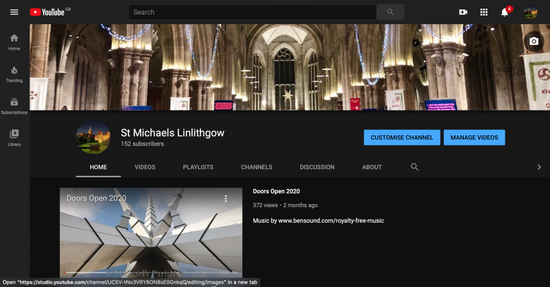Click the search magnifier button
550x287 pixels.
[390, 12]
